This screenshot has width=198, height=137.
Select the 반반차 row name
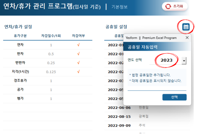pos(20,63)
